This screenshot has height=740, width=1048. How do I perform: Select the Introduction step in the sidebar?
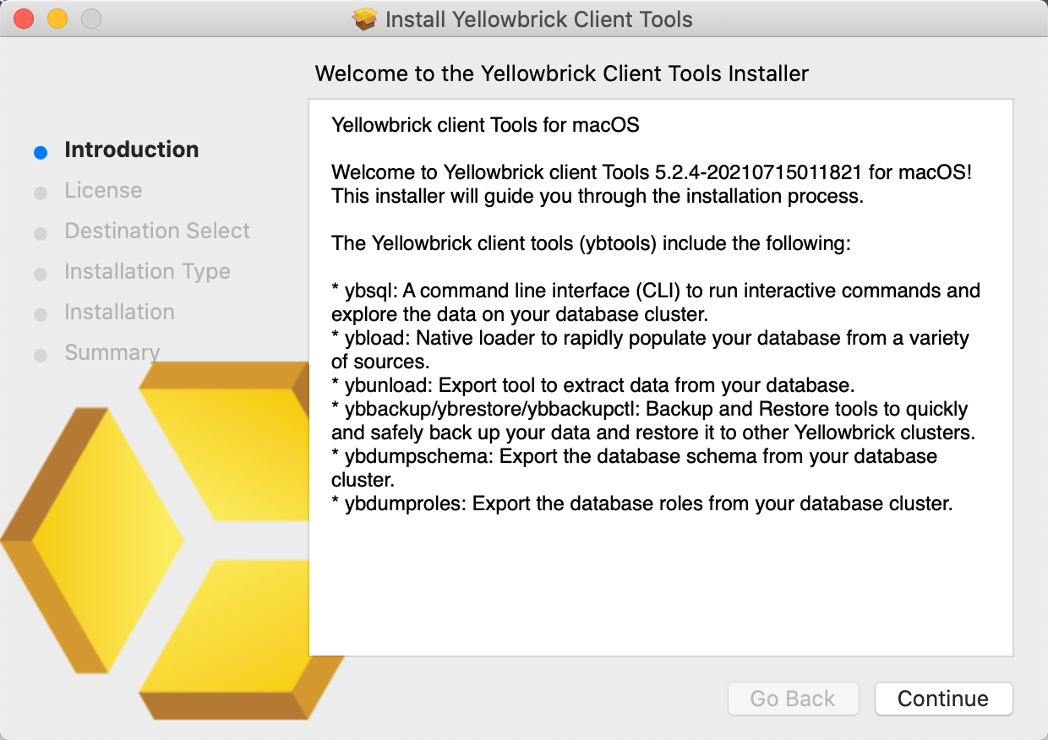coord(131,150)
